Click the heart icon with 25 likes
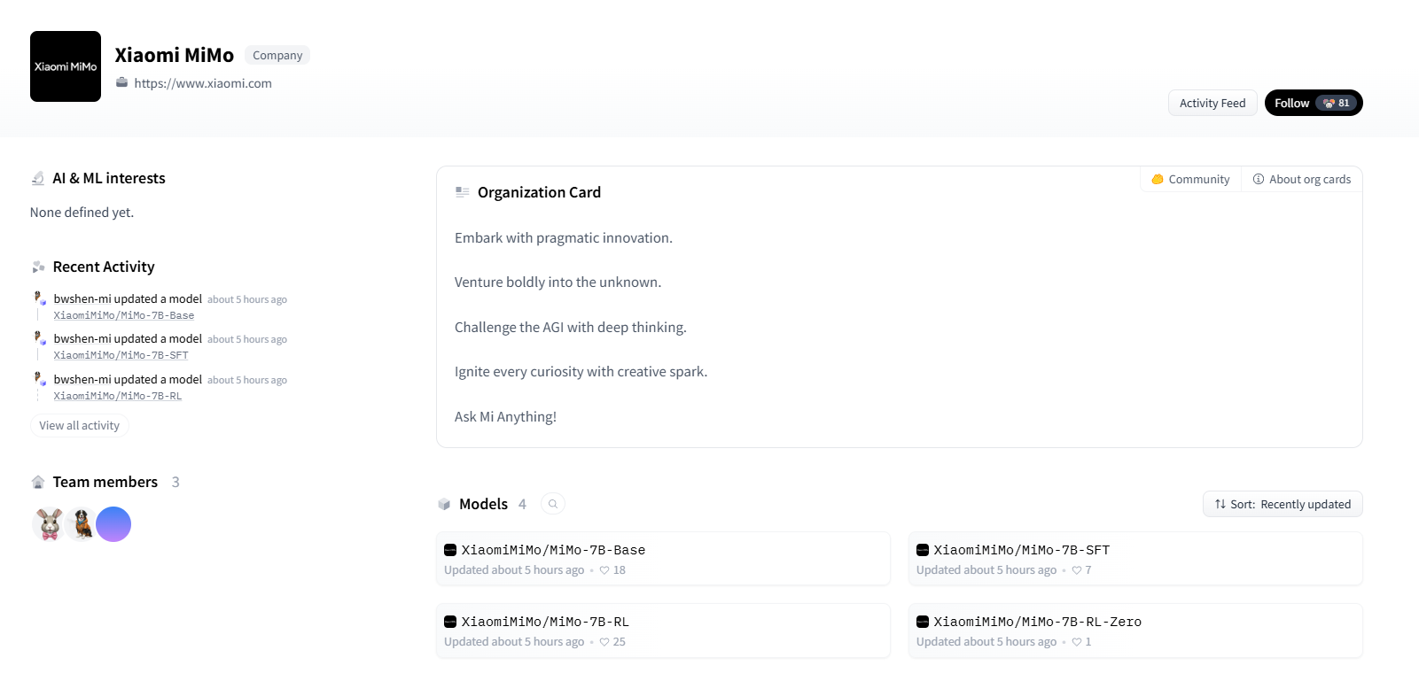The height and width of the screenshot is (681, 1419). (x=604, y=642)
